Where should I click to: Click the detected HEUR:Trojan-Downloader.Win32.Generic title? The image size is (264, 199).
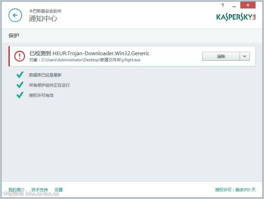point(89,53)
